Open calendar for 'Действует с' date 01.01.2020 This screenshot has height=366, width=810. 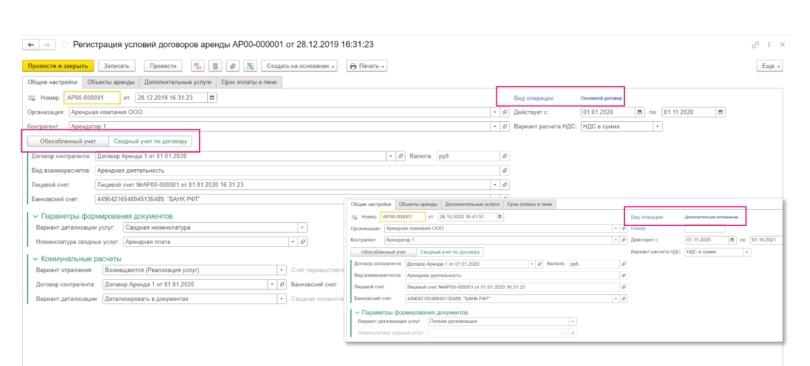[x=640, y=112]
